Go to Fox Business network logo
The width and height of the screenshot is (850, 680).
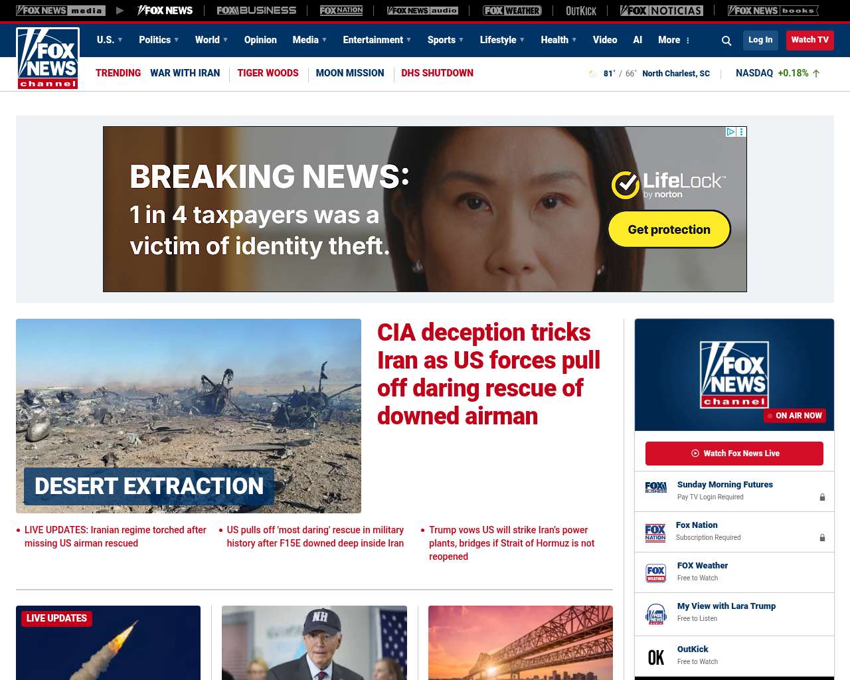click(256, 11)
